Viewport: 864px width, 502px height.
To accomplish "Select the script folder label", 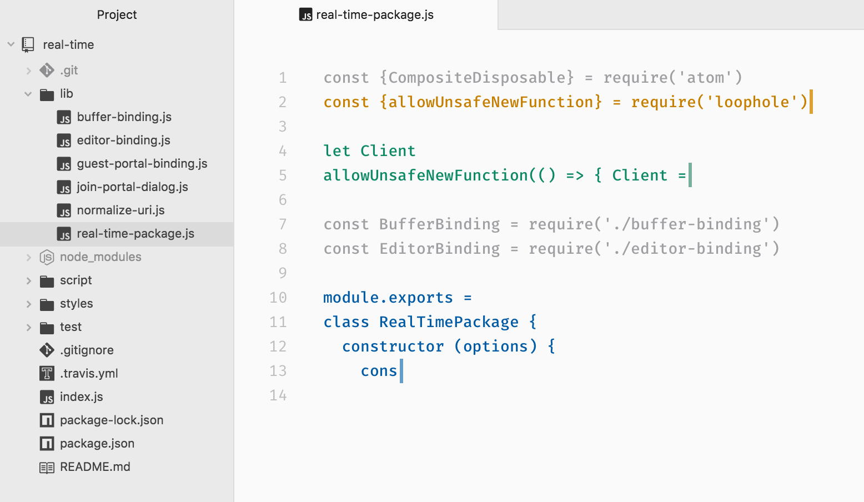I will coord(76,280).
